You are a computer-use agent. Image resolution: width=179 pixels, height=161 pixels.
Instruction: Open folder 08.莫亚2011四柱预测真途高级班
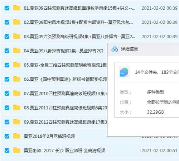point(66,108)
